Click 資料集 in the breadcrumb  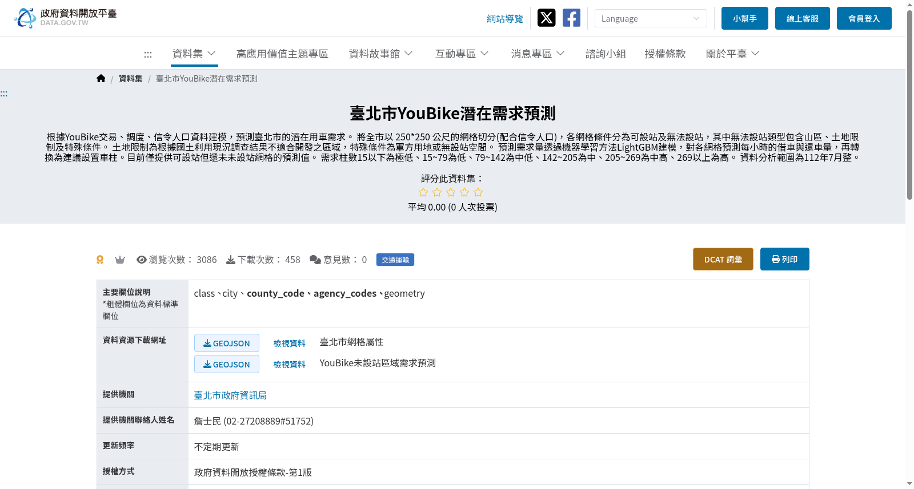131,79
